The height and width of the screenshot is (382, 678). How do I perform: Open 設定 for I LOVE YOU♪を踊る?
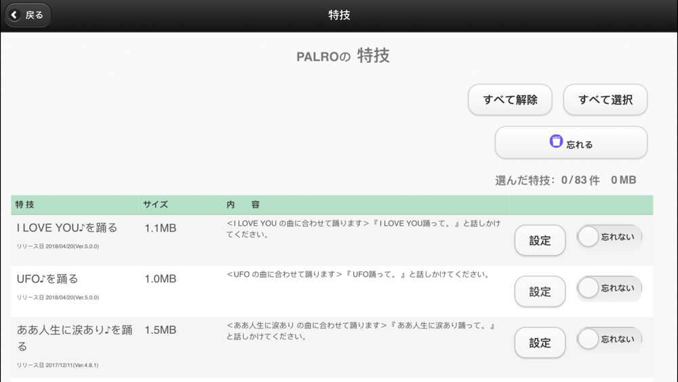click(540, 241)
